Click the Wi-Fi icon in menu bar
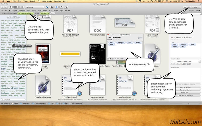The width and height of the screenshot is (202, 126). tap(163, 1)
